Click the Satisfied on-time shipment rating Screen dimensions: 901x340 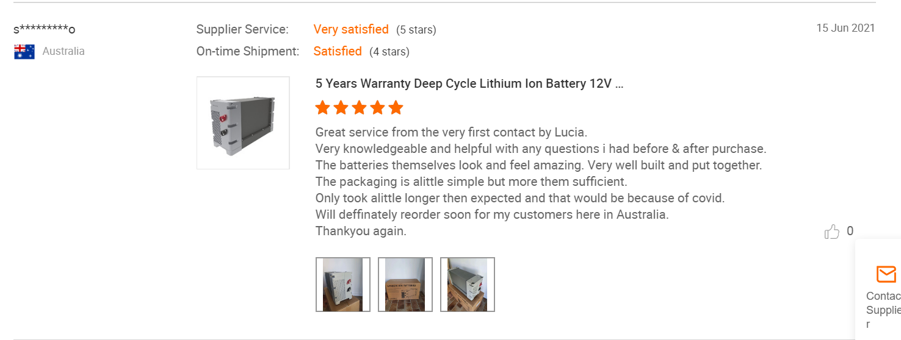point(338,51)
